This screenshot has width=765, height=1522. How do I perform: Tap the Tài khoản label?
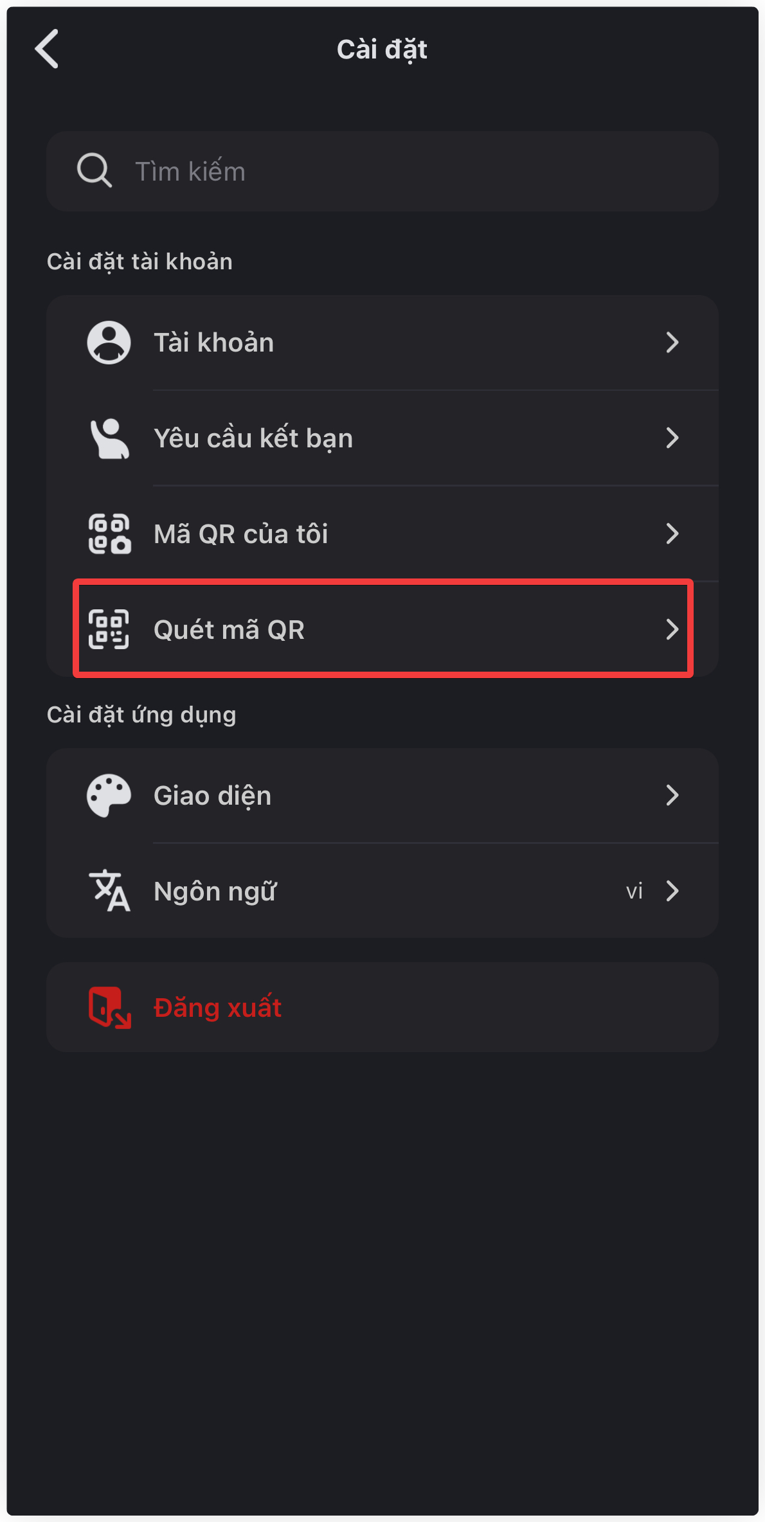213,343
